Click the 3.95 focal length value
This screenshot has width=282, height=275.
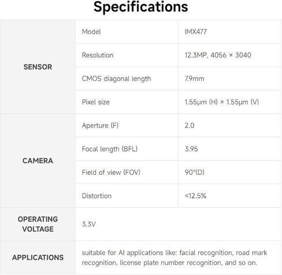pos(191,149)
